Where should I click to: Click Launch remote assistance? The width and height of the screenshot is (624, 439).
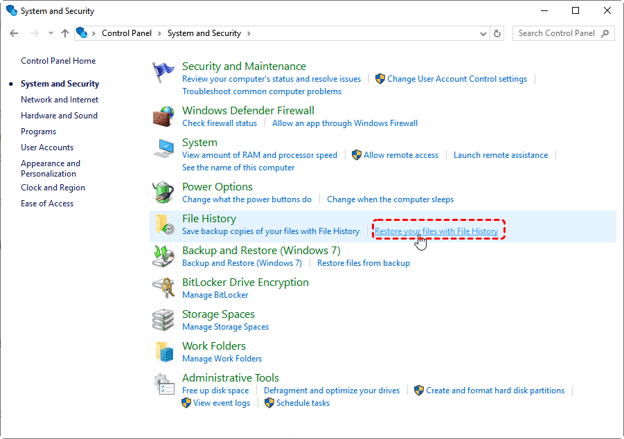pos(501,155)
